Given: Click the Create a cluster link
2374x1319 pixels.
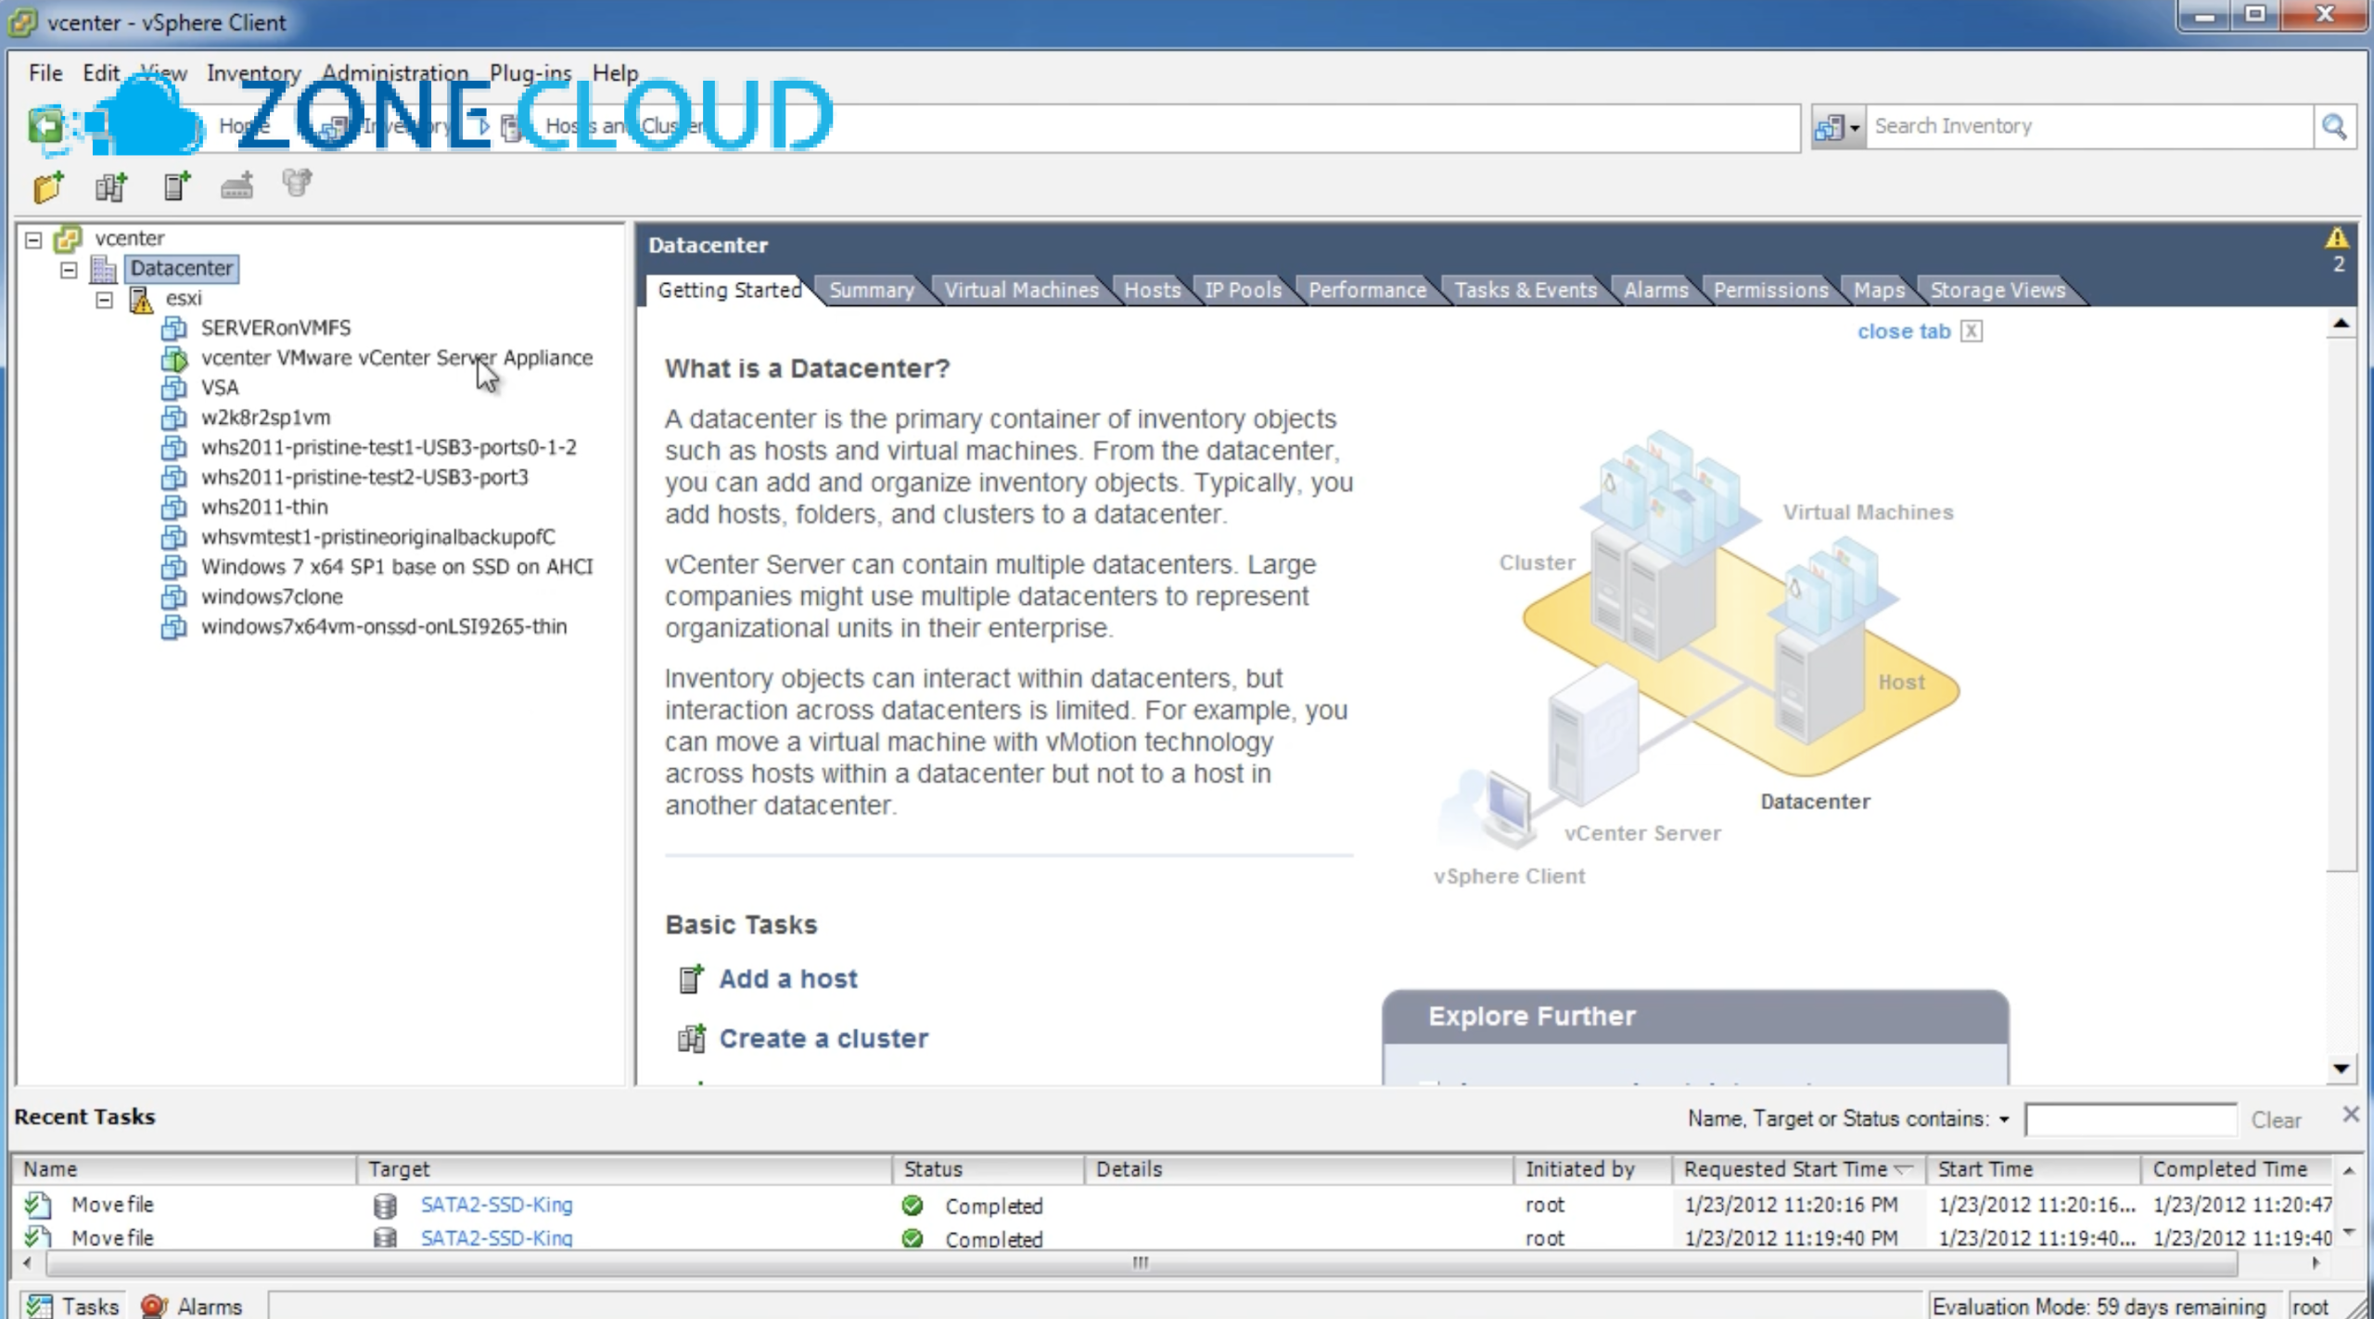Looking at the screenshot, I should (823, 1038).
